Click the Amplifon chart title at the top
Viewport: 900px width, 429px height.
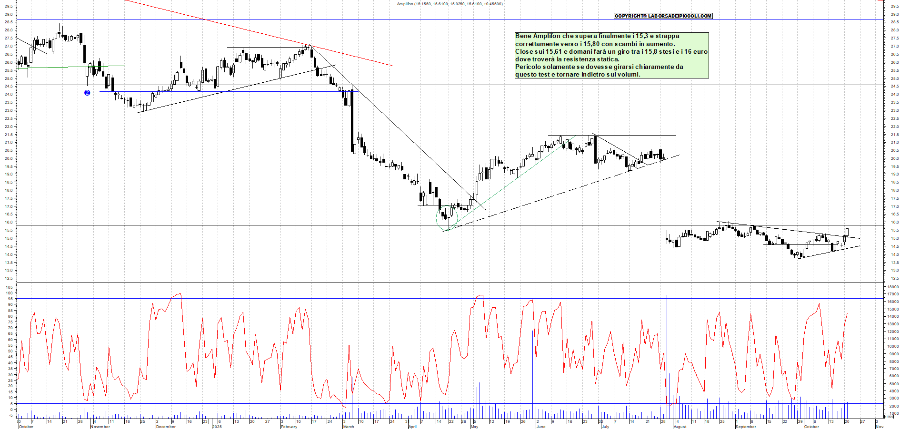pos(450,4)
